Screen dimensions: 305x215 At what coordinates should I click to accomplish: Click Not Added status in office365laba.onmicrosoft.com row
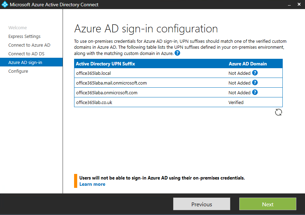240,93
